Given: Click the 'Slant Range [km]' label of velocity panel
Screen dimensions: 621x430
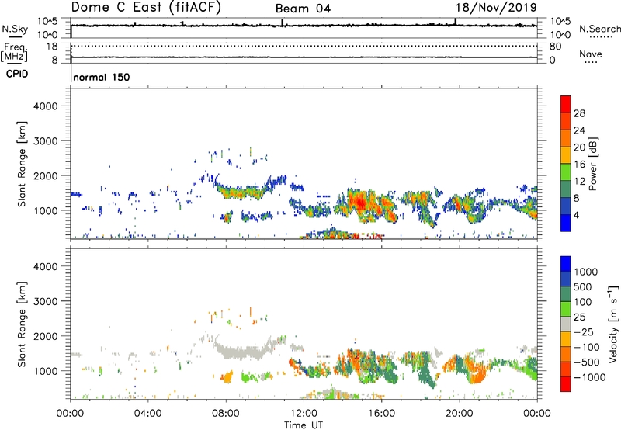Looking at the screenshot, I should 22,324.
